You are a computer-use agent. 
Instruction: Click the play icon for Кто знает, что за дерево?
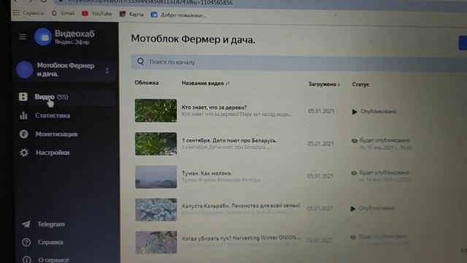pyautogui.click(x=354, y=112)
